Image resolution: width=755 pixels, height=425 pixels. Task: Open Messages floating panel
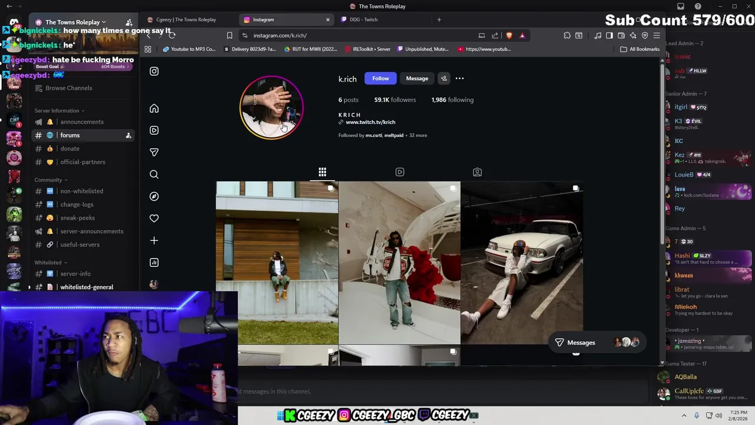click(x=598, y=342)
